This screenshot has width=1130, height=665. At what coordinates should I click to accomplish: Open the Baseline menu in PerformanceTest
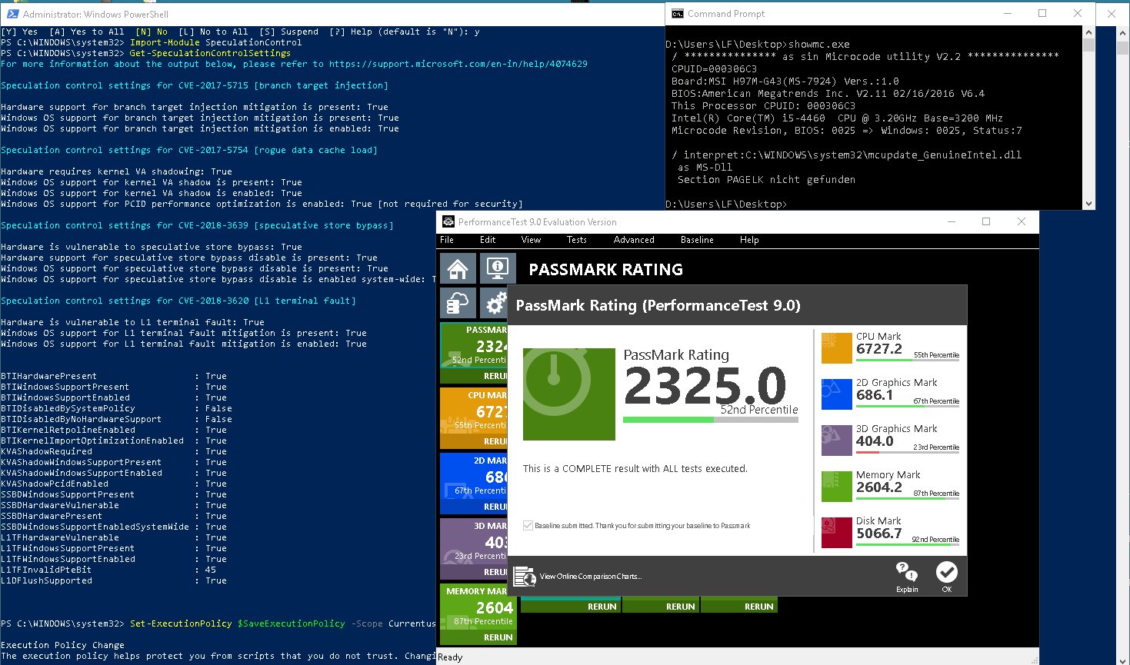coord(697,240)
